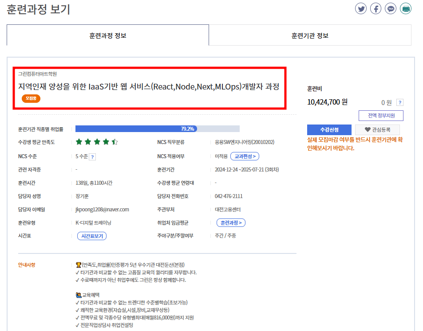Viewport: 423px width, 331px height.
Task: Share the course on Facebook
Action: [376, 8]
